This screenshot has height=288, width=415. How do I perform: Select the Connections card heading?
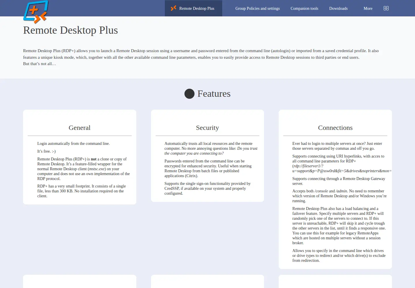(x=335, y=128)
